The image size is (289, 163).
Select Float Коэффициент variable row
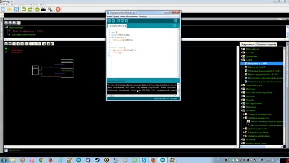28,31
